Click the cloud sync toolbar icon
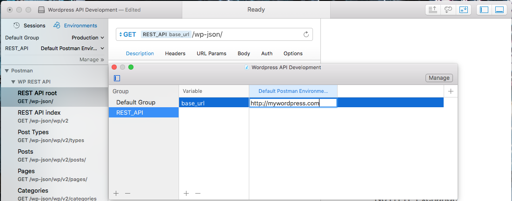The height and width of the screenshot is (201, 512). (x=448, y=10)
